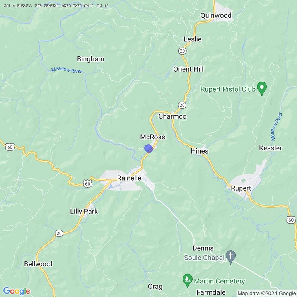Click the Meadow River label near Bingham
This screenshot has width=297, height=297.
[67, 70]
